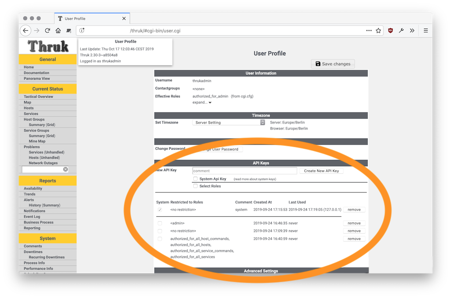
Task: Open page actions three-dot menu
Action: (x=369, y=30)
